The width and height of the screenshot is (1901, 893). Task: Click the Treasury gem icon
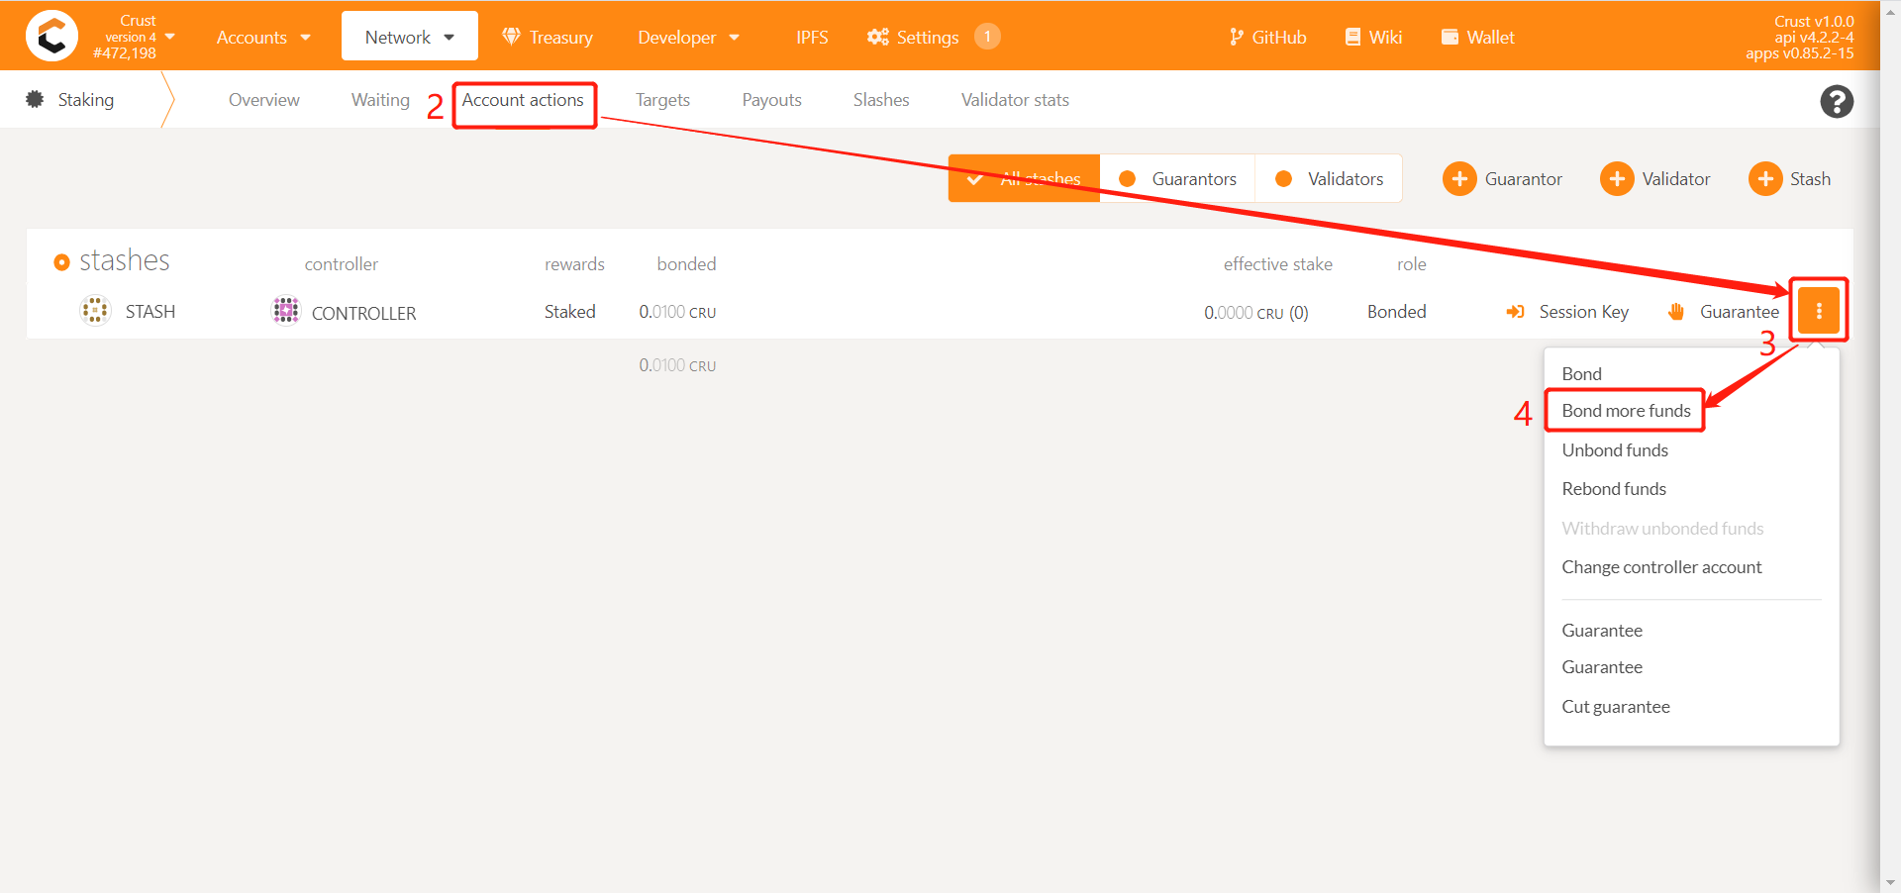(x=511, y=37)
